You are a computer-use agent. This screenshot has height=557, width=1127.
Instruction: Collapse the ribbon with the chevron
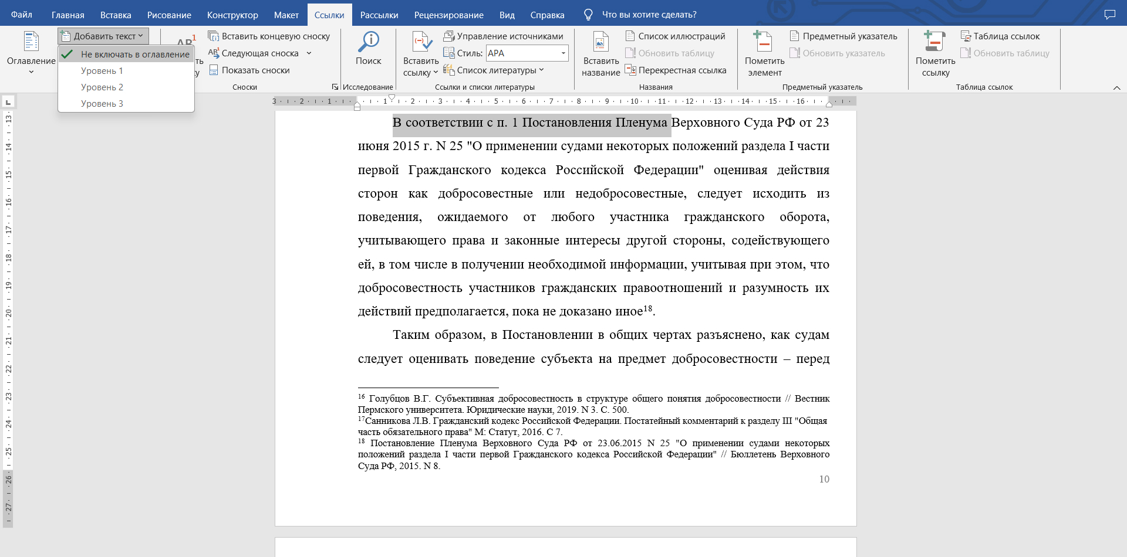1116,88
